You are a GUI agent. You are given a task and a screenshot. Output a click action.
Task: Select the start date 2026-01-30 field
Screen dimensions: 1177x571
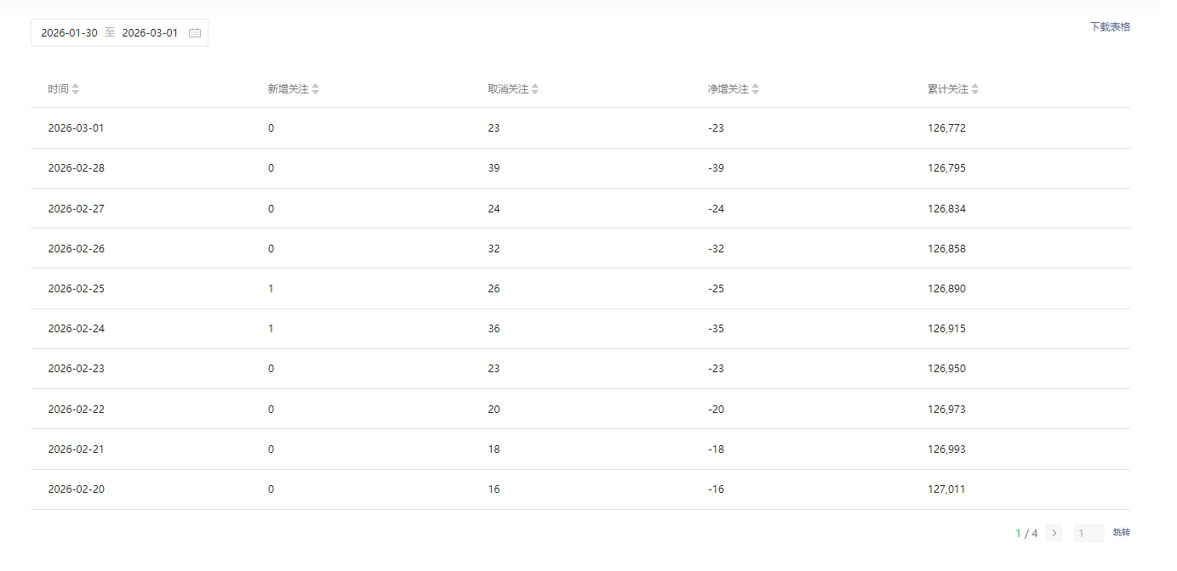click(69, 33)
